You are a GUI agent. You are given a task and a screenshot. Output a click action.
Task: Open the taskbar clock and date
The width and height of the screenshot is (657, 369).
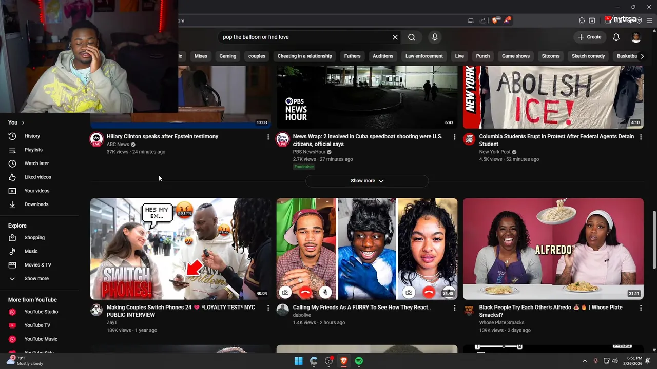click(x=632, y=361)
